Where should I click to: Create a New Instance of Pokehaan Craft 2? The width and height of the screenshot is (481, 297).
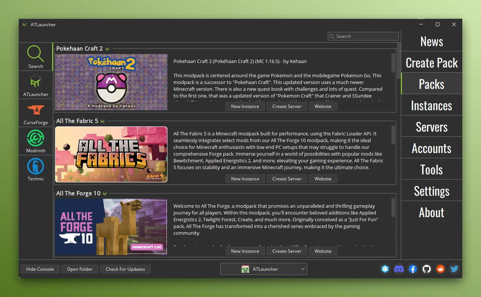(245, 106)
